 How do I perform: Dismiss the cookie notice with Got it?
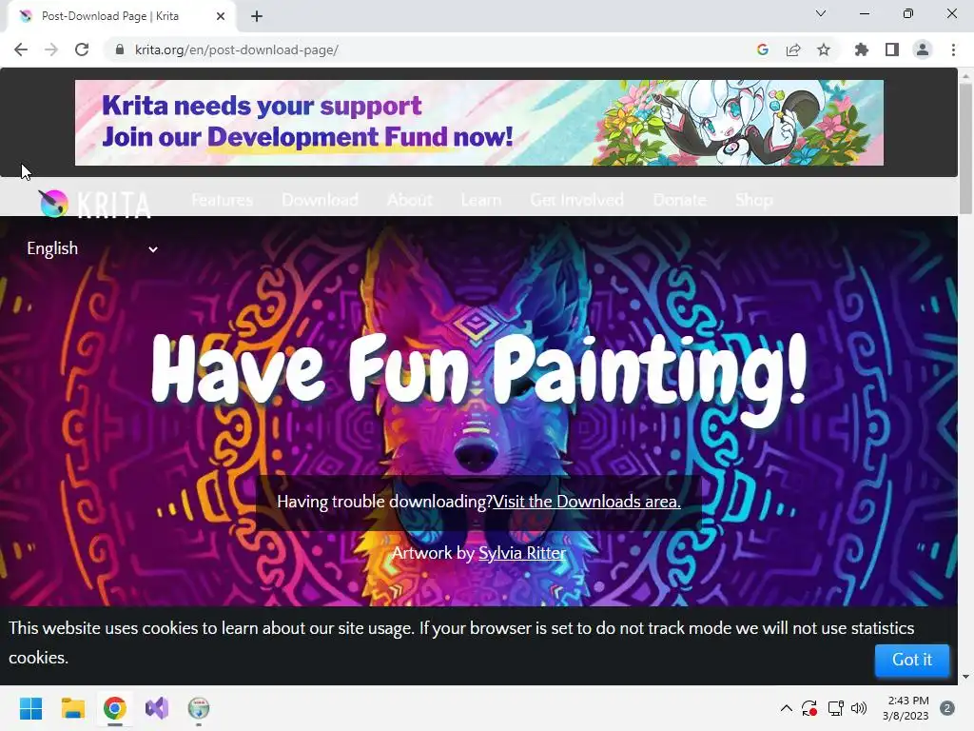[x=912, y=660]
